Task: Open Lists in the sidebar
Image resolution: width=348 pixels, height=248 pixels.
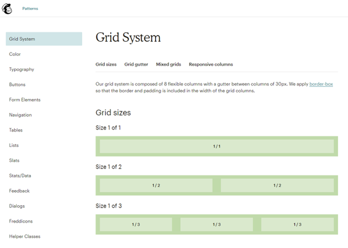Action: tap(14, 145)
